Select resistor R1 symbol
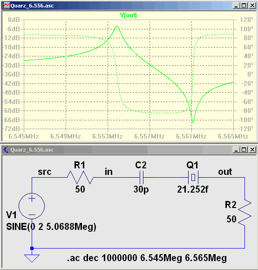The height and width of the screenshot is (270, 258). 80,177
